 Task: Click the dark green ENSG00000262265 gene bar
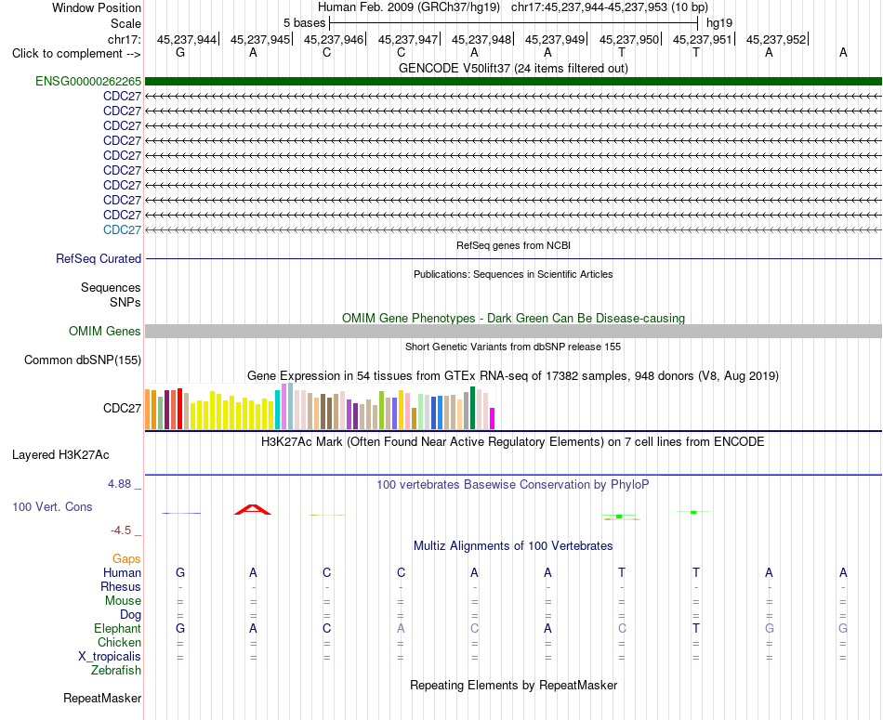pyautogui.click(x=513, y=81)
